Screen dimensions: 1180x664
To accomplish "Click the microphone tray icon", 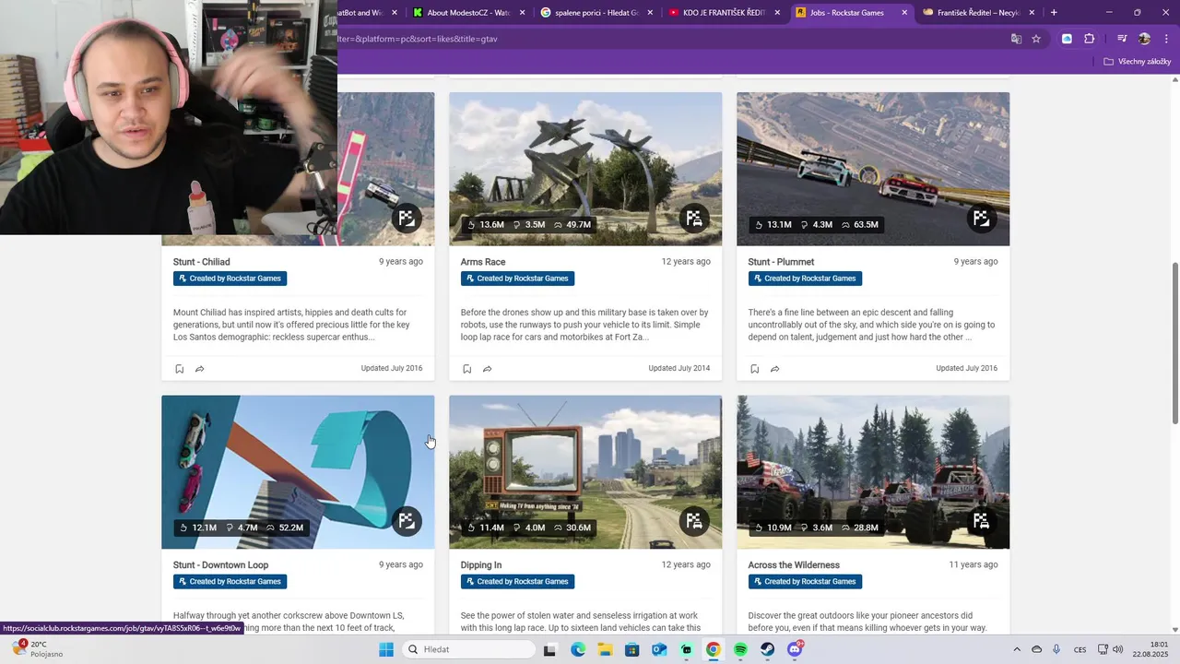I will (x=1056, y=649).
